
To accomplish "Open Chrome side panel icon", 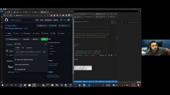I will pos(66,15).
